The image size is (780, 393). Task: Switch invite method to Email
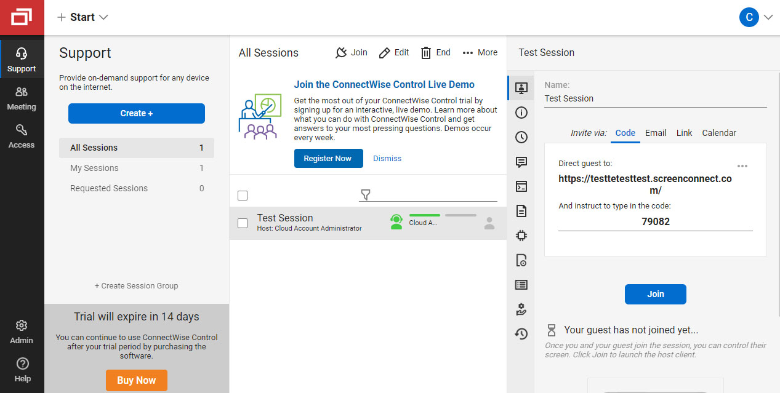tap(655, 133)
